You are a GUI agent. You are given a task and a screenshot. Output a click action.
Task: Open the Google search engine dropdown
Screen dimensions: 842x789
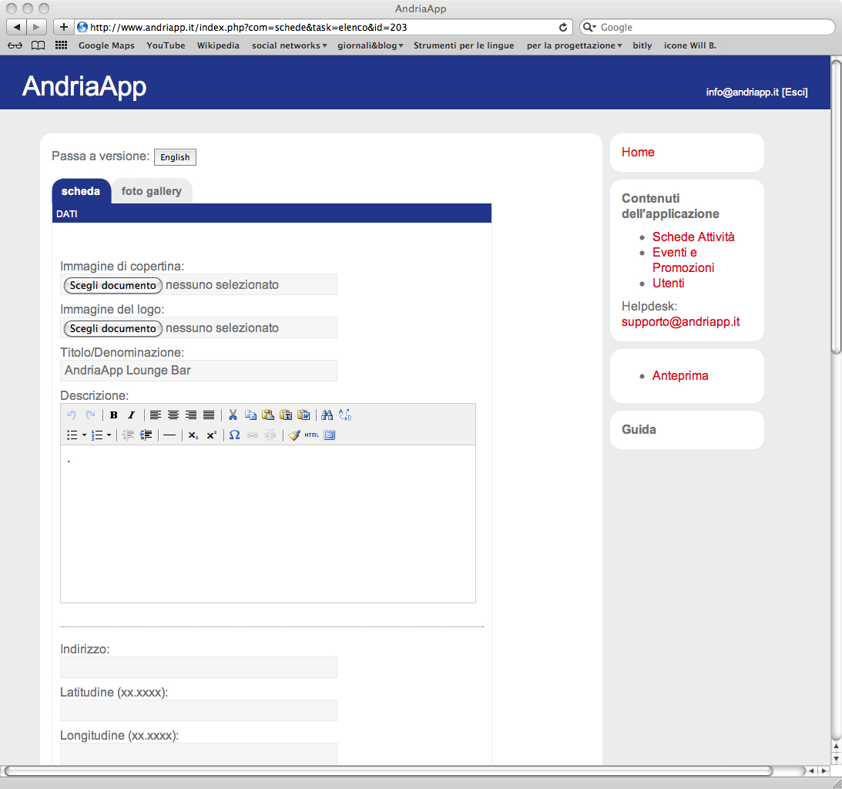coord(589,27)
